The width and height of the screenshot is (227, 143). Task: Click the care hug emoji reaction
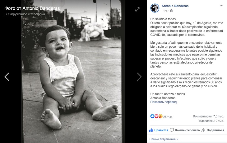point(160,116)
